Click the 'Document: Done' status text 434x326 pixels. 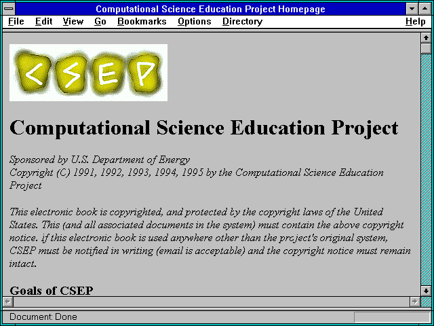click(x=43, y=316)
